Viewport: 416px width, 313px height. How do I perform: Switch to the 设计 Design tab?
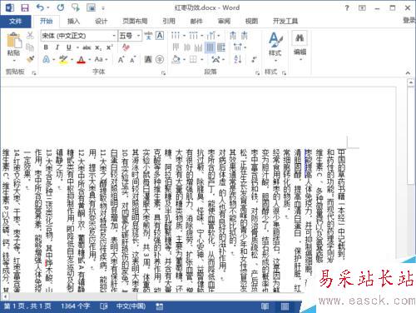point(101,21)
